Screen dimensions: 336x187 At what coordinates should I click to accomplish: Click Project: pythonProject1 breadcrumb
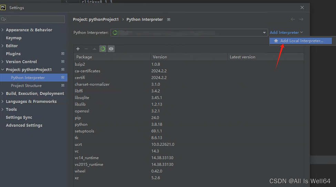[95, 20]
